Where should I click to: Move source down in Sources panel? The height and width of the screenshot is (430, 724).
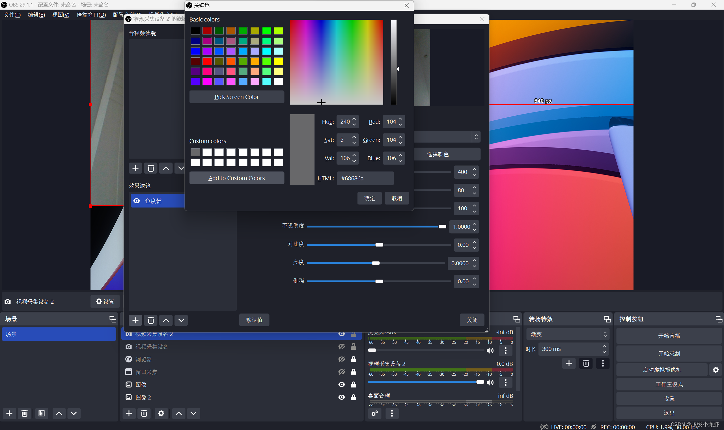(x=194, y=413)
